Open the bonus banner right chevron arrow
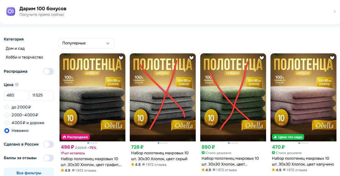This screenshot has height=176, width=340. [335, 12]
